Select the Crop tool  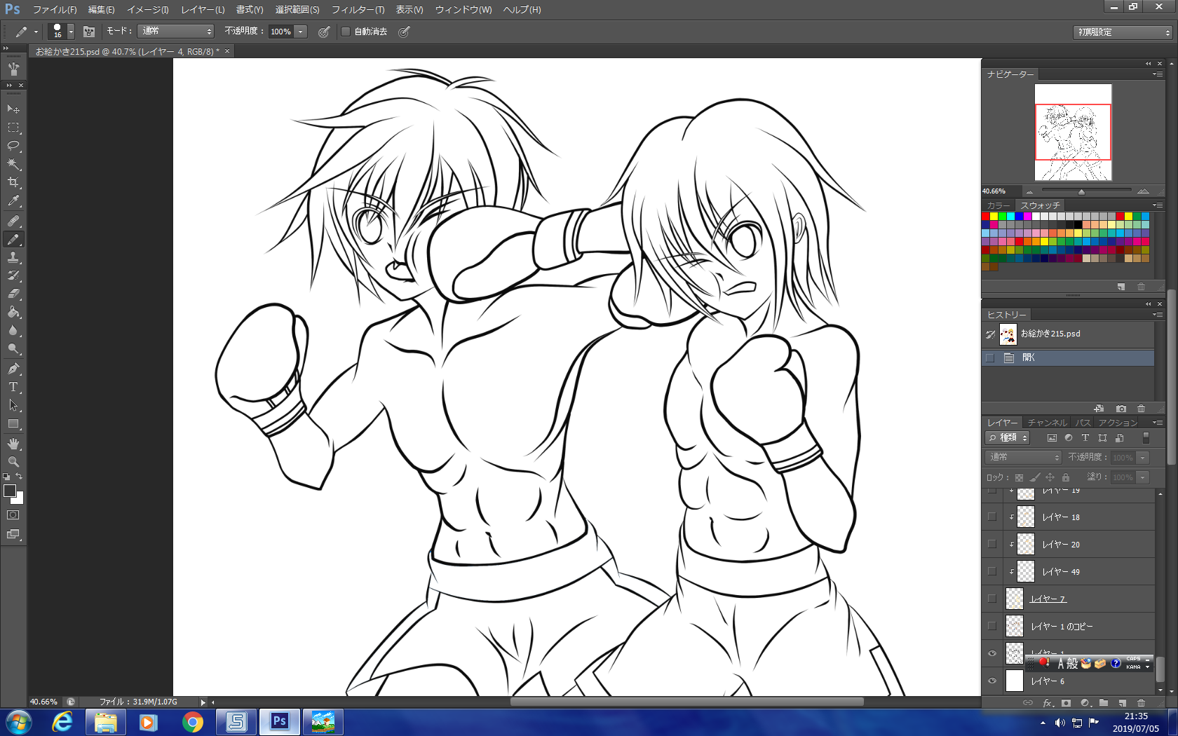pyautogui.click(x=13, y=182)
